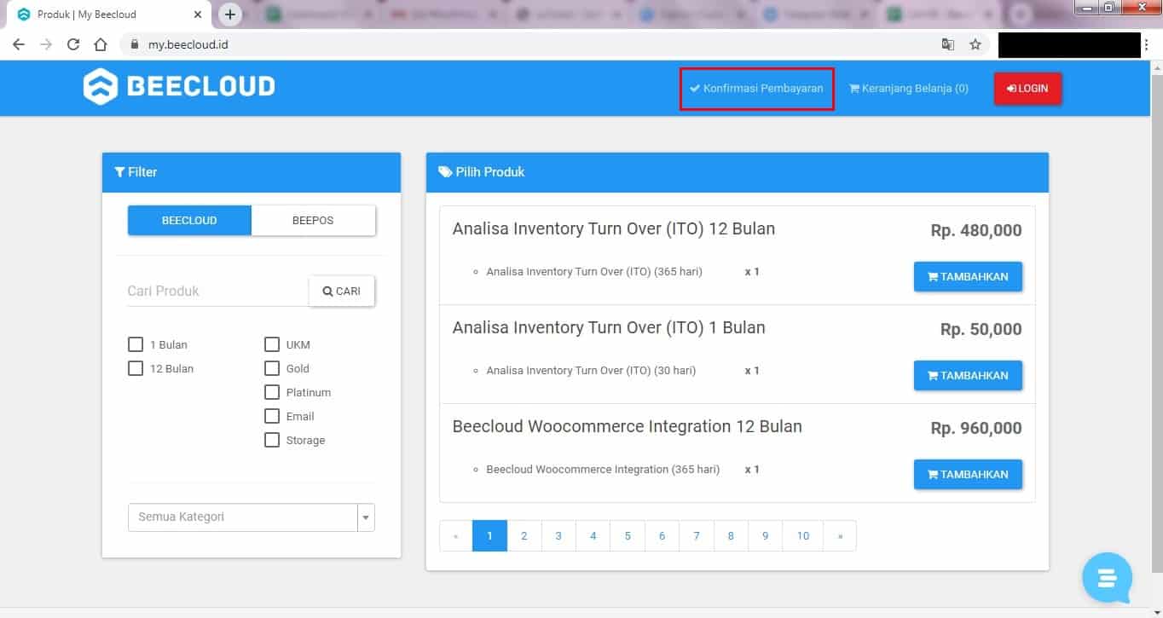
Task: Open a new browser tab
Action: click(230, 14)
